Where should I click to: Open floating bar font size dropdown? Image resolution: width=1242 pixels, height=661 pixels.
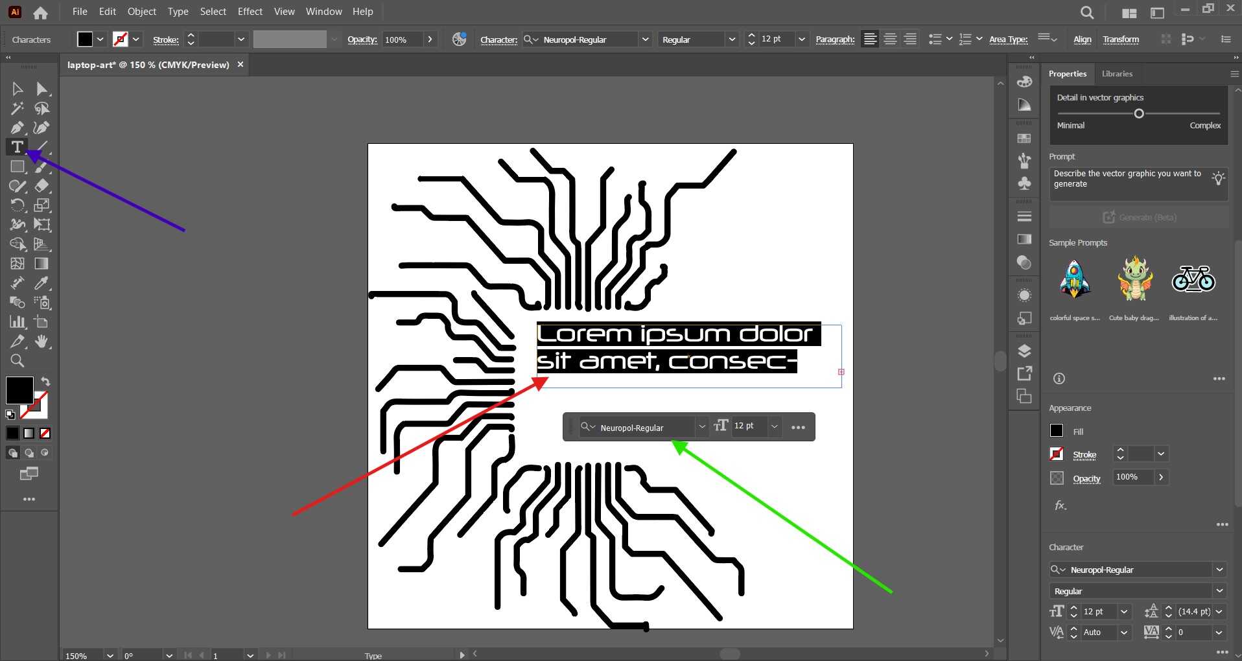tap(774, 426)
